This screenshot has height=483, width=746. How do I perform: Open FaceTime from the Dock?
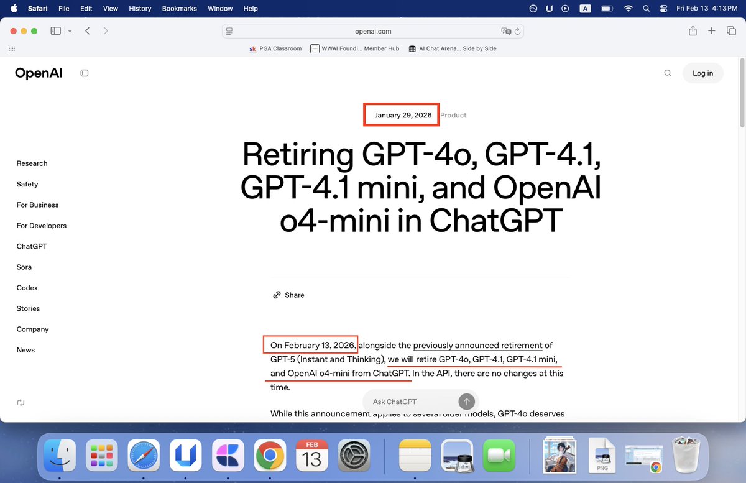coord(499,457)
